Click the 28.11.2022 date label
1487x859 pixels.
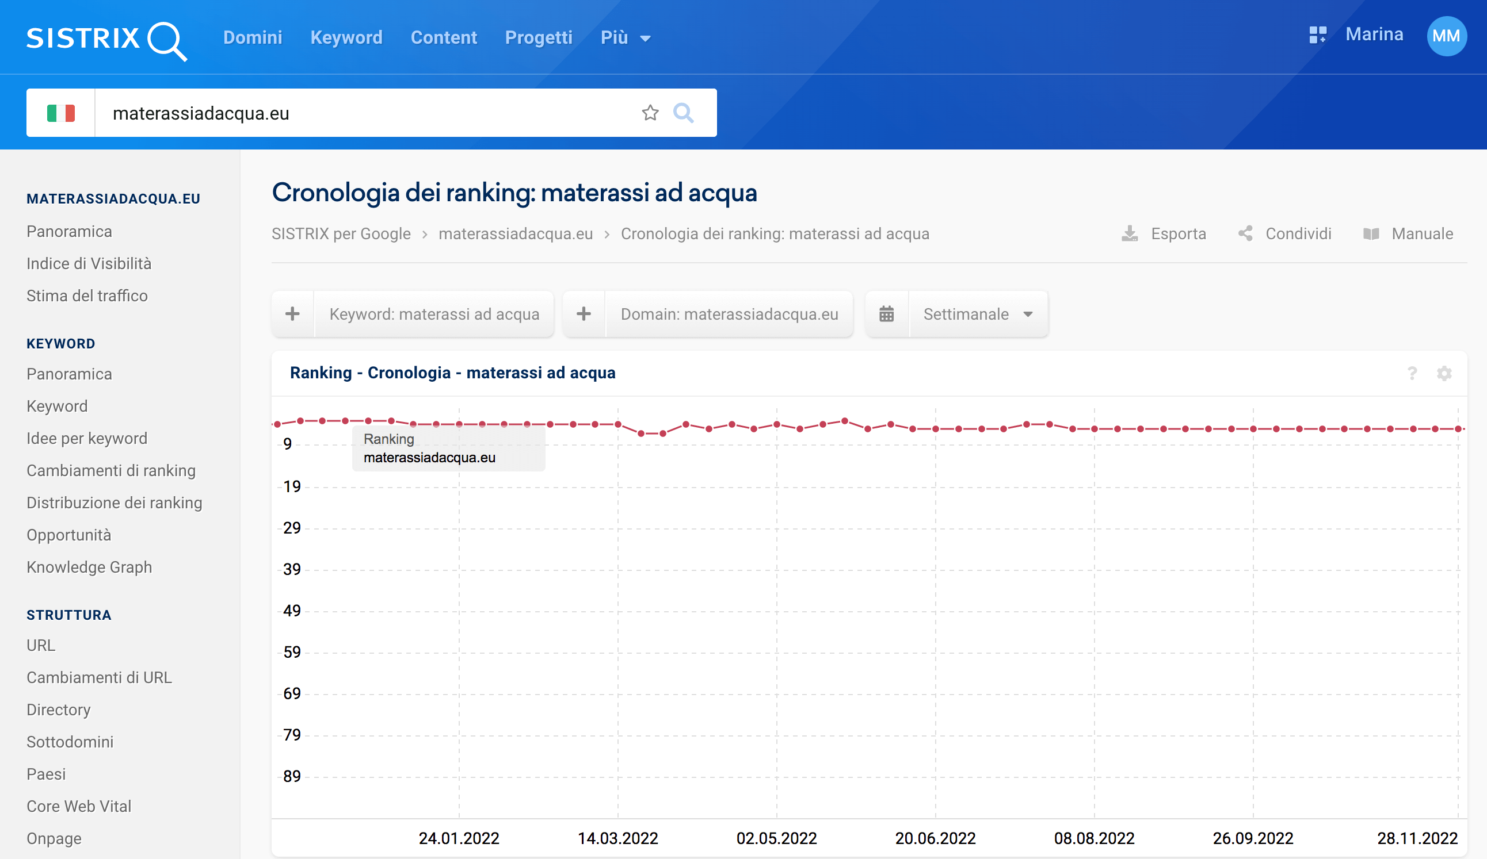(1417, 838)
